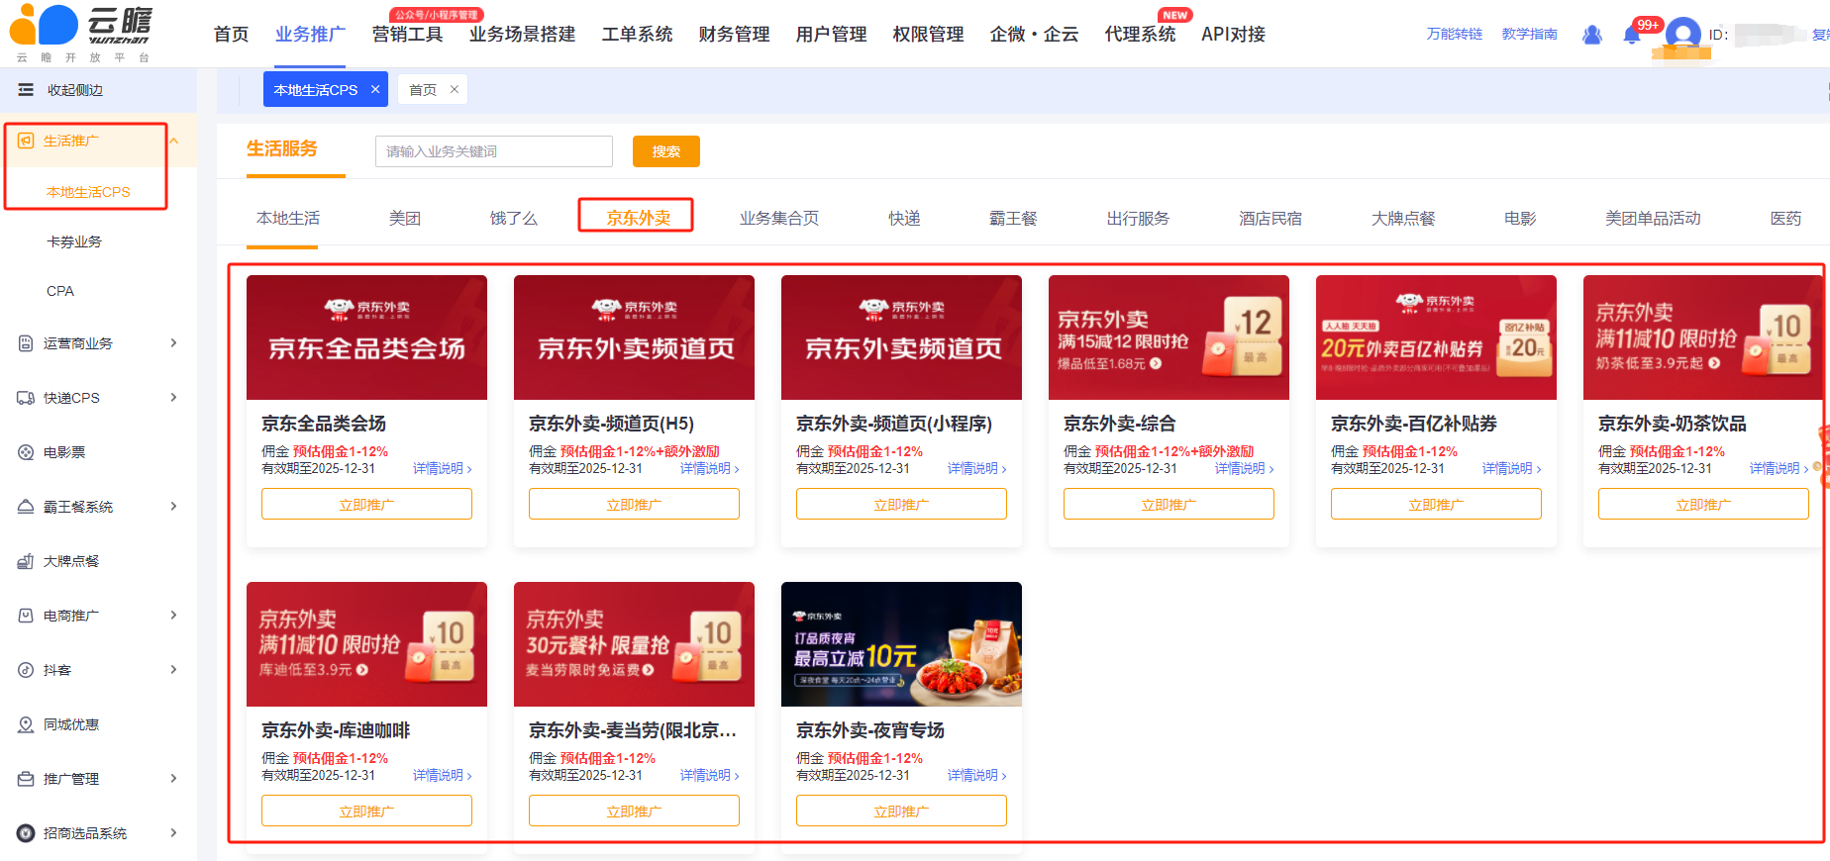1830x861 pixels.
Task: Select the 京东外卖 category tab
Action: [x=638, y=218]
